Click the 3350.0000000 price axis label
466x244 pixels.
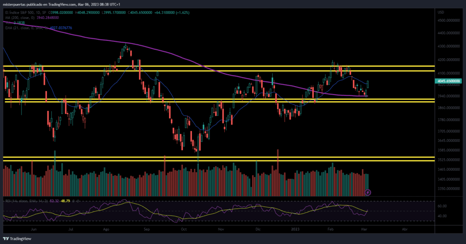click(449, 189)
